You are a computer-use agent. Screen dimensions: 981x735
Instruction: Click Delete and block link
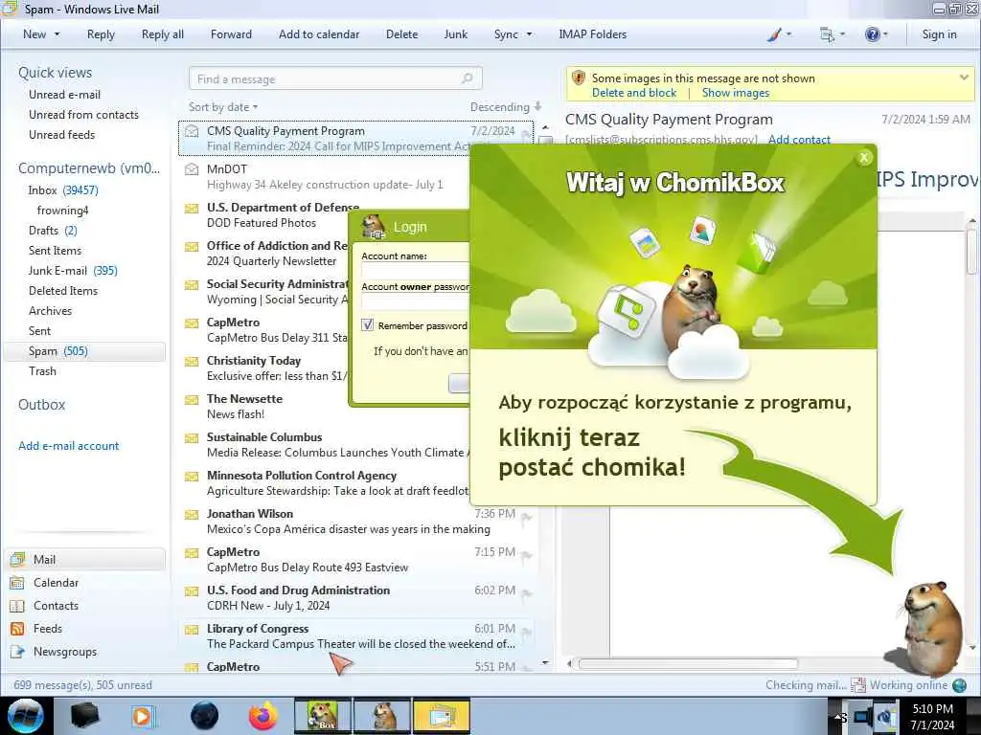pyautogui.click(x=634, y=93)
